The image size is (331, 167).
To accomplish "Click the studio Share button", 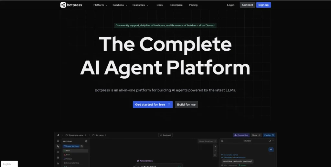I will tap(256, 135).
